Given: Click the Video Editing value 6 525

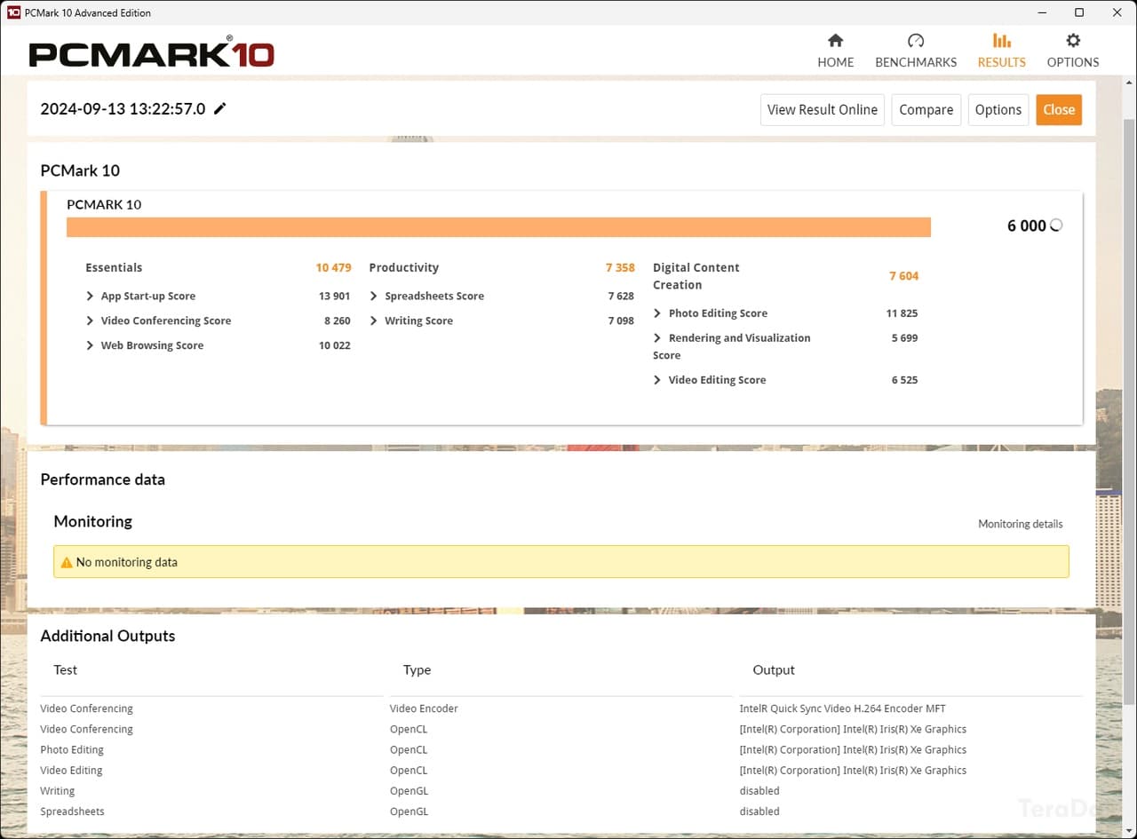Looking at the screenshot, I should [x=904, y=380].
